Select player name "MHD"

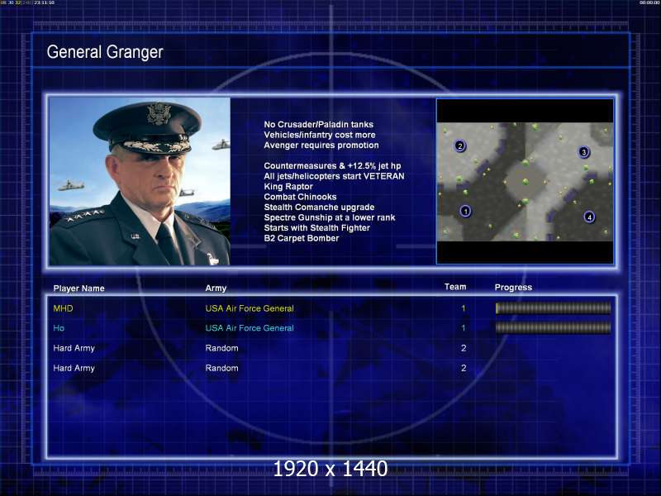click(x=64, y=308)
